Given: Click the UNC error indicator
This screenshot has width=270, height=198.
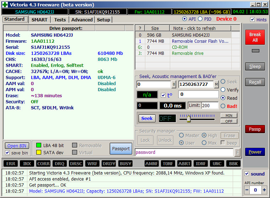Looking at the screenshot, I should point(217,164).
